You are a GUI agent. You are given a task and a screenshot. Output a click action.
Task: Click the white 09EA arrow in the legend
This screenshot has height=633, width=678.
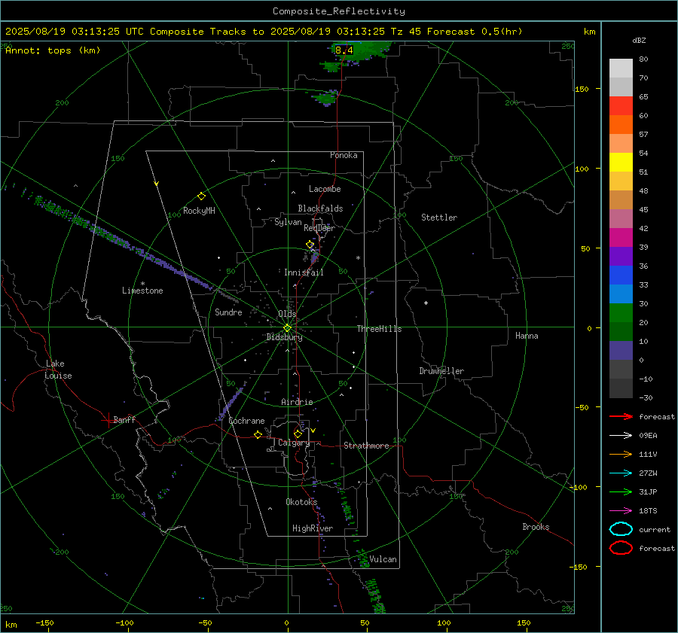[621, 435]
